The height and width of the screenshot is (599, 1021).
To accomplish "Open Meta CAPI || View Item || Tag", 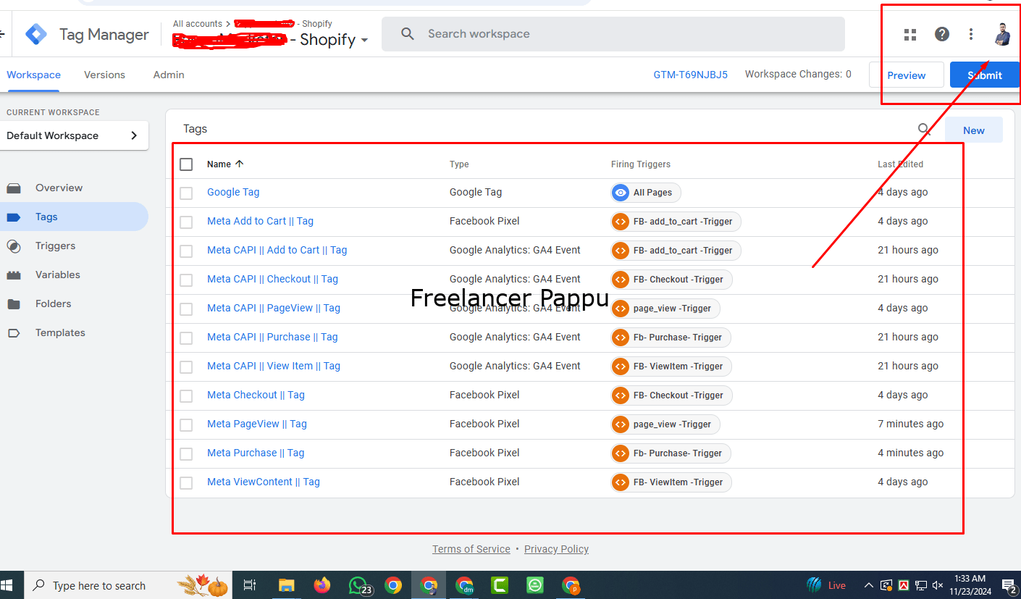I will (x=274, y=366).
